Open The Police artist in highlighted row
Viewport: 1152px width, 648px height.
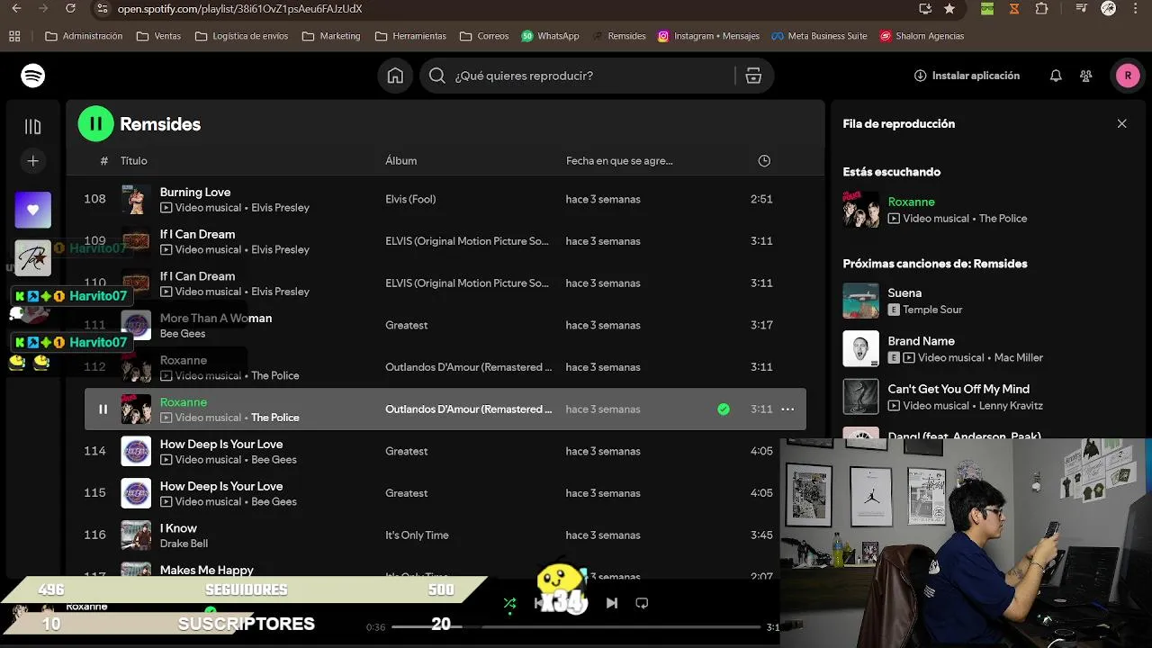(275, 418)
